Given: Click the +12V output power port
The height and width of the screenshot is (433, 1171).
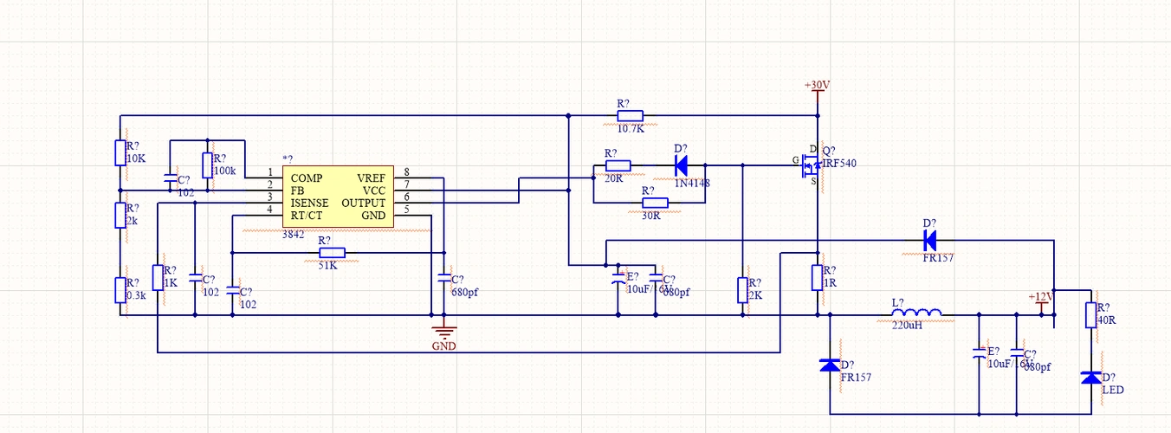Looking at the screenshot, I should click(x=1042, y=297).
